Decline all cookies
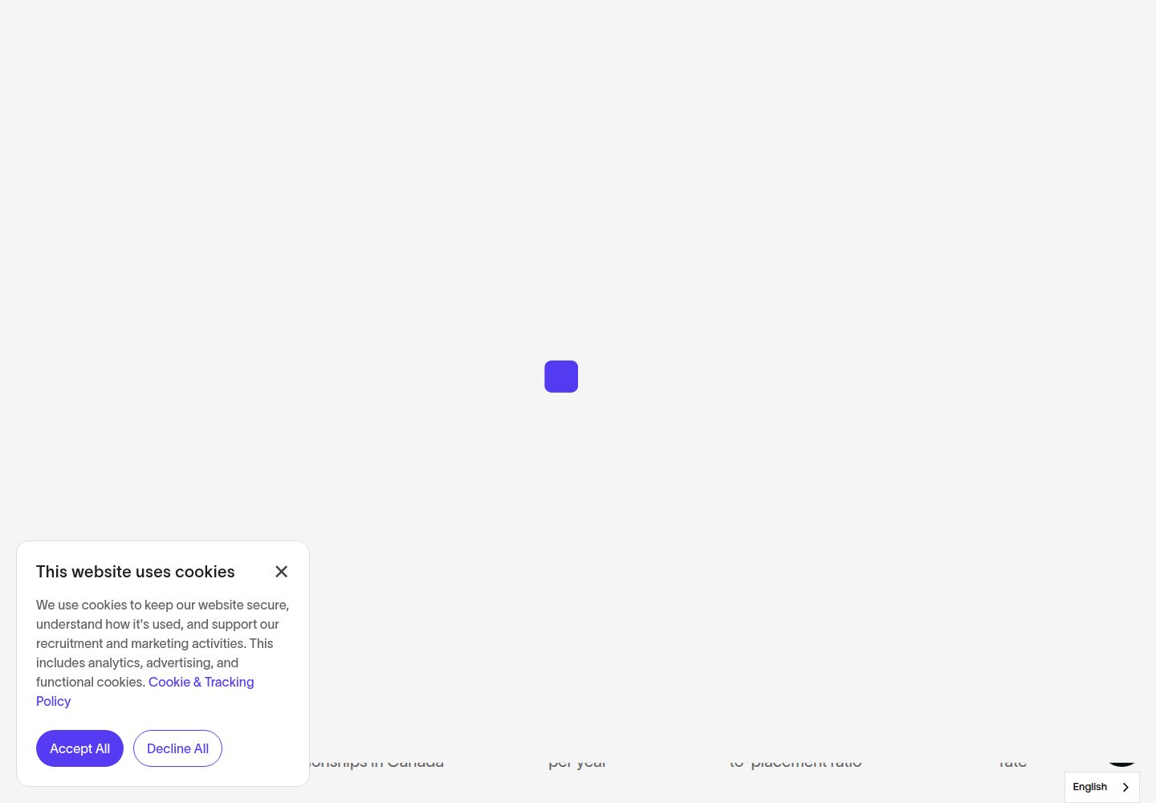1156x803 pixels. [x=177, y=748]
